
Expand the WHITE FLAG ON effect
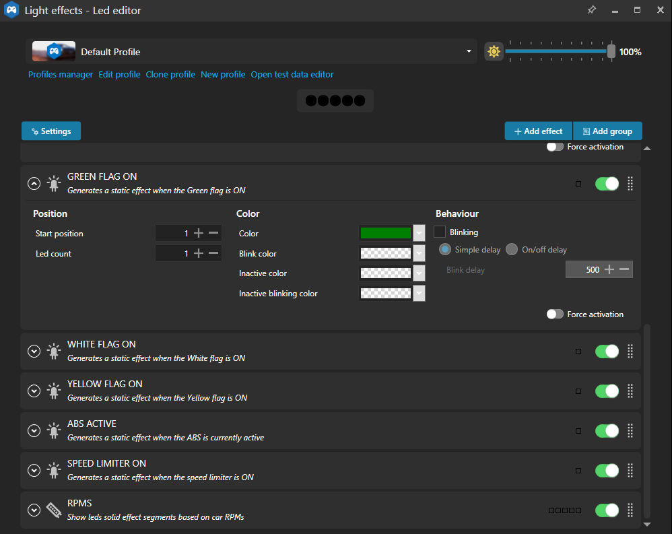tap(34, 351)
